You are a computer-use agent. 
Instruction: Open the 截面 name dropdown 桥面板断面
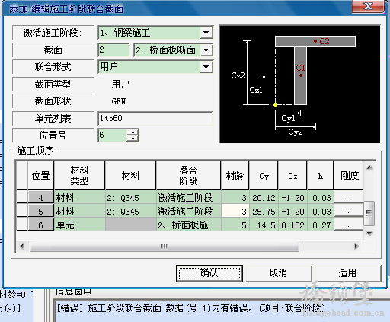206,50
